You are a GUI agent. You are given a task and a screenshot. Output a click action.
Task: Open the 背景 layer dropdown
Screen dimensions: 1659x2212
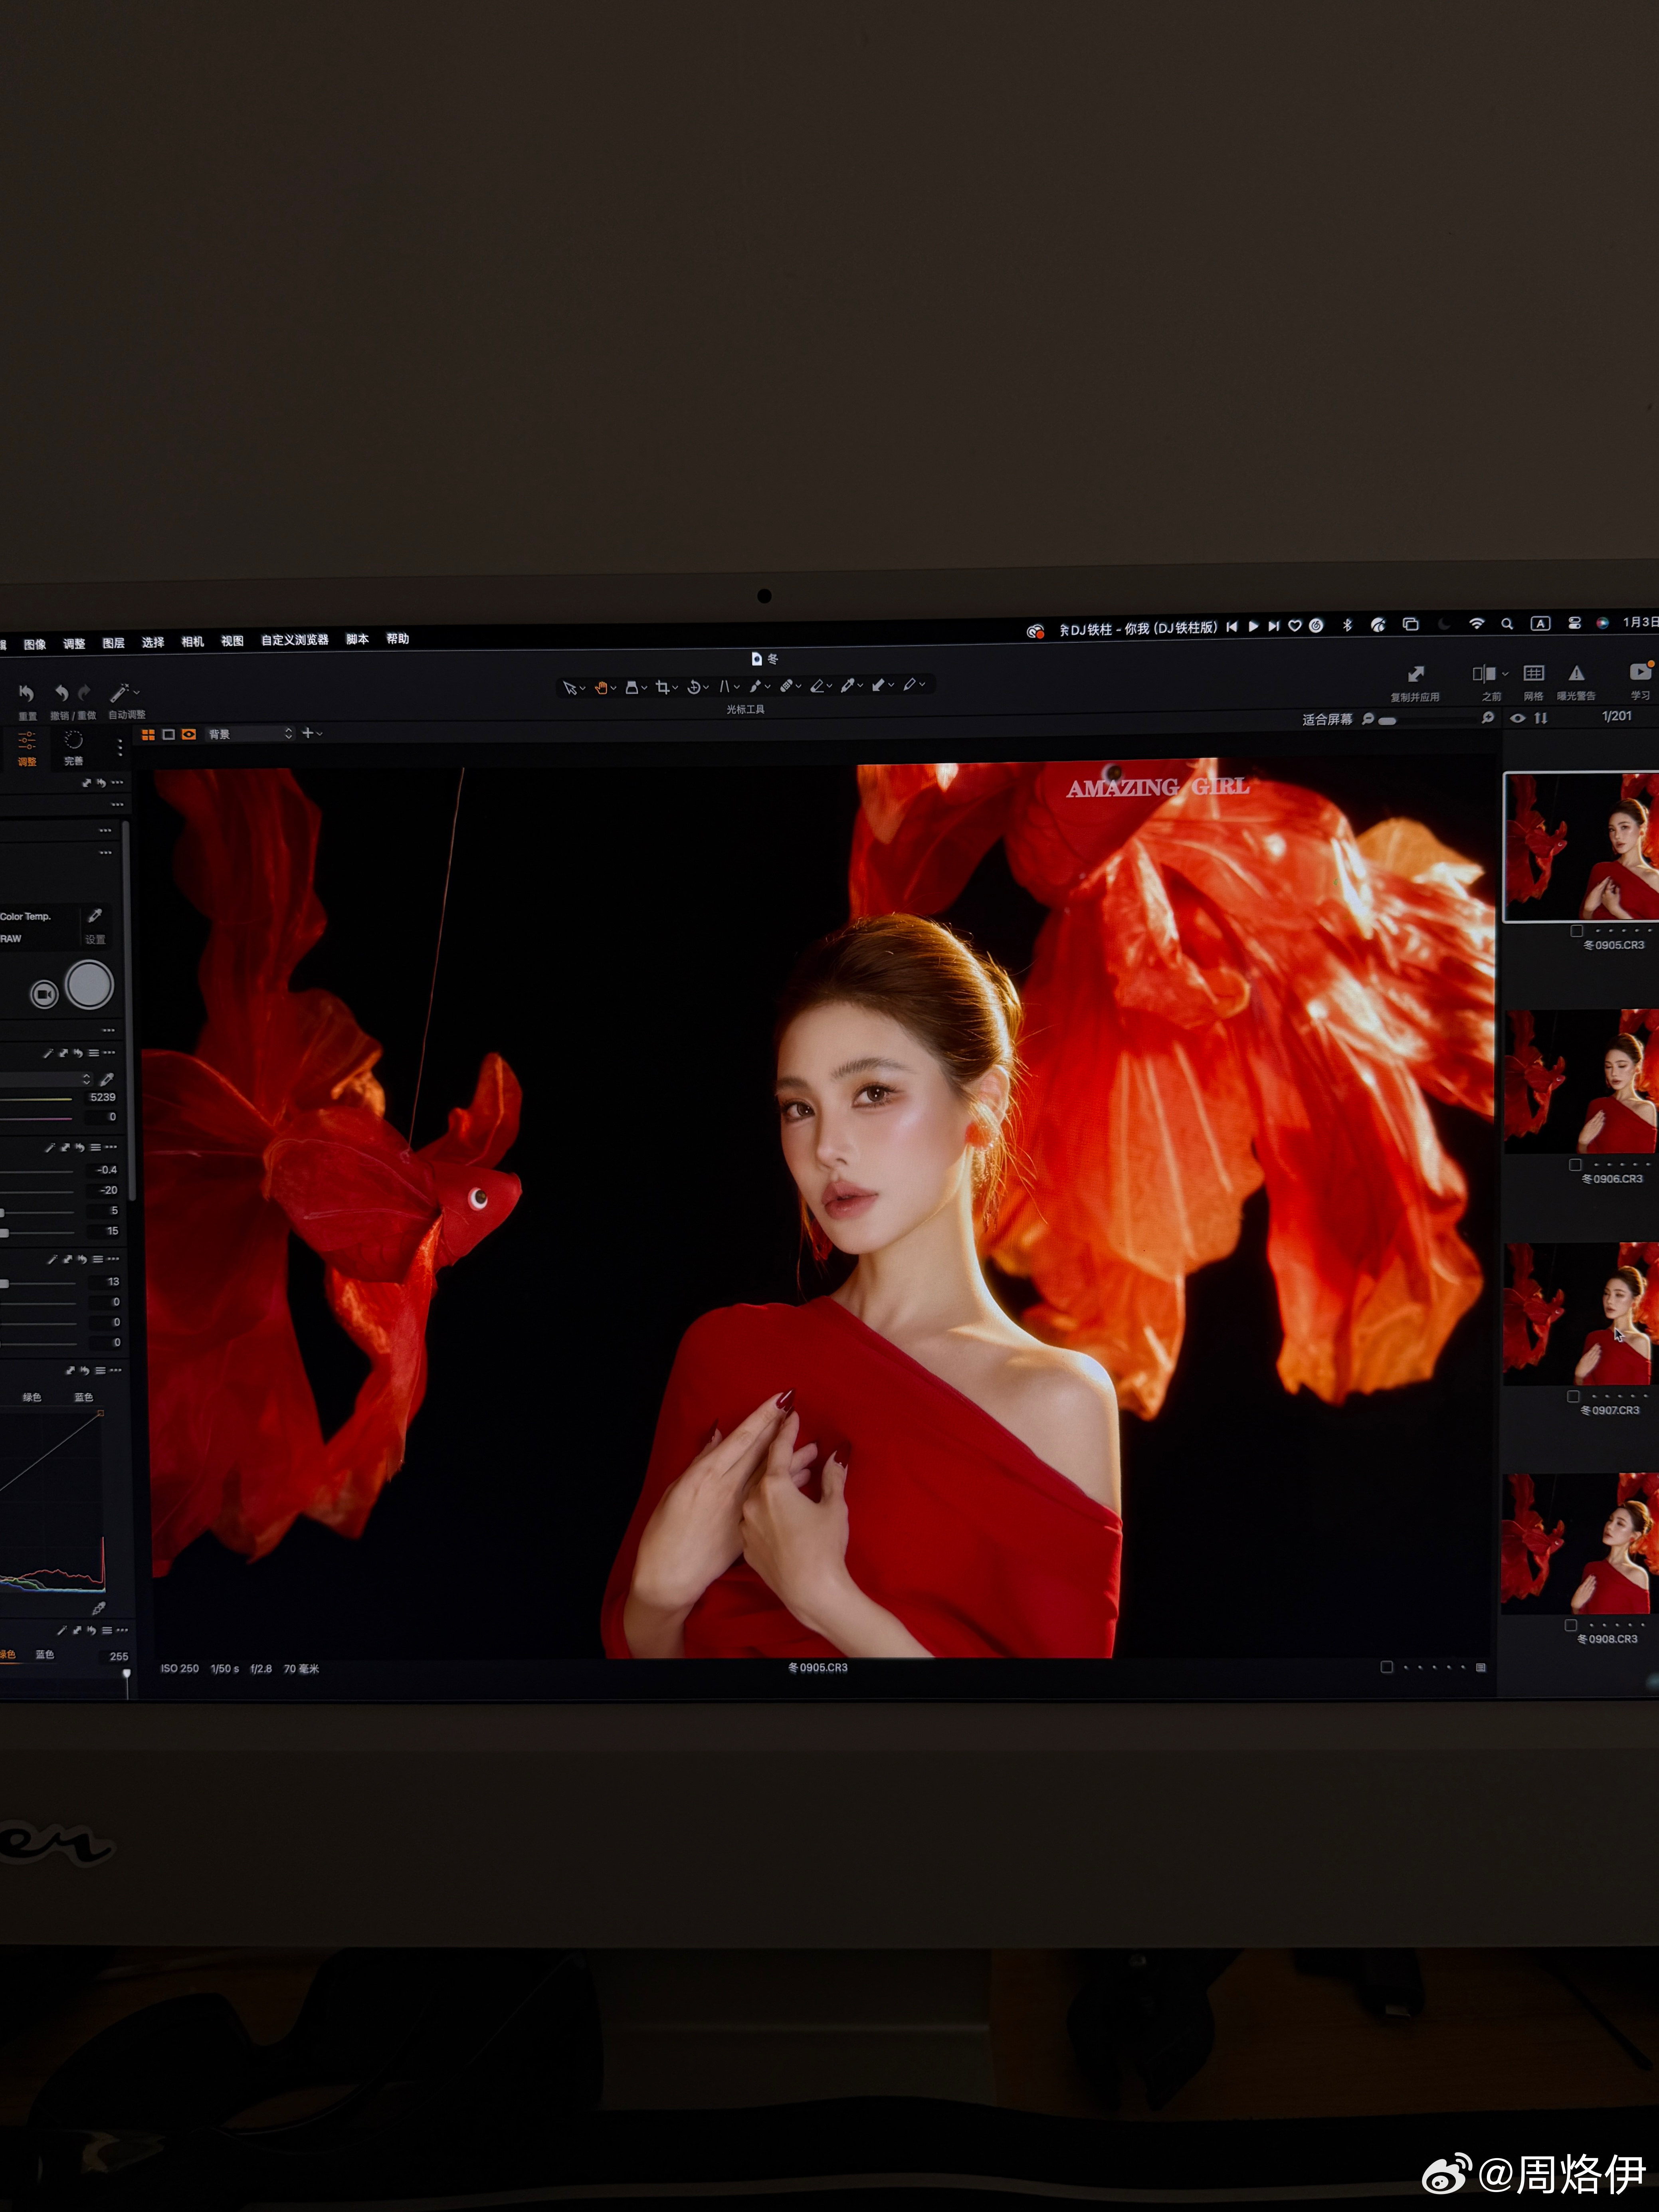pyautogui.click(x=249, y=734)
